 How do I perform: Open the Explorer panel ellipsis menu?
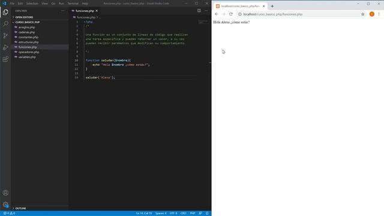62,11
